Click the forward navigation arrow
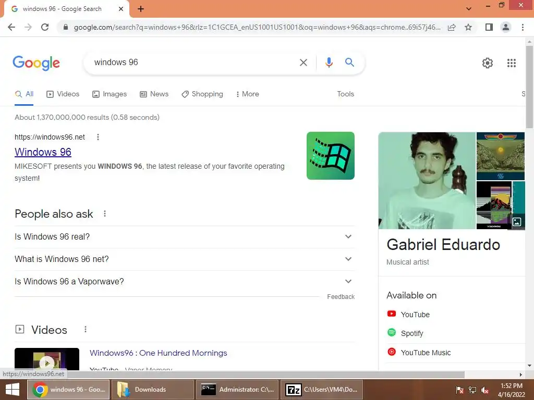The image size is (534, 400). [x=28, y=27]
